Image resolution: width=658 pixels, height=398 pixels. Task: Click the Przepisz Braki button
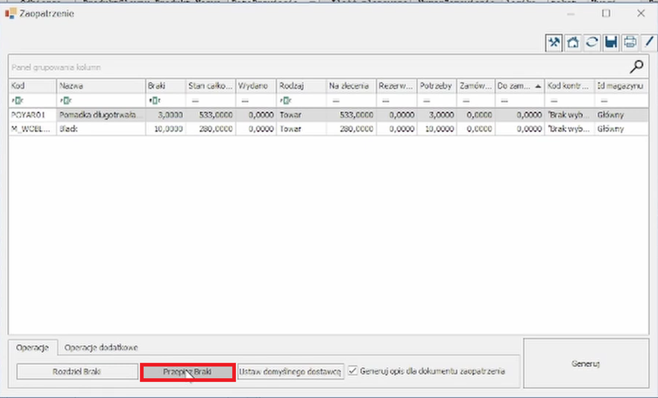tap(187, 372)
